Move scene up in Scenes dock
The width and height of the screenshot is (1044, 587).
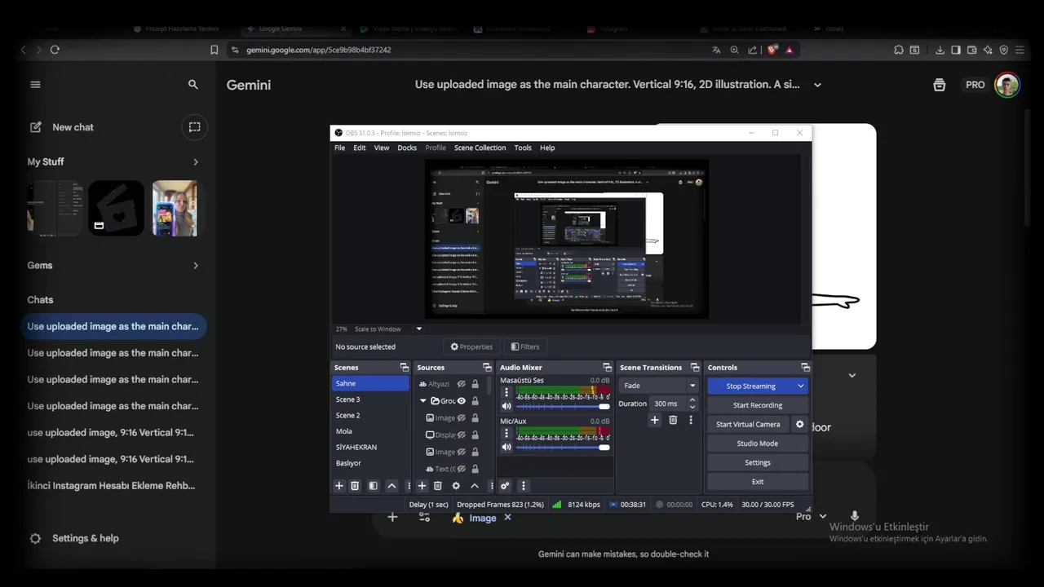(x=391, y=486)
